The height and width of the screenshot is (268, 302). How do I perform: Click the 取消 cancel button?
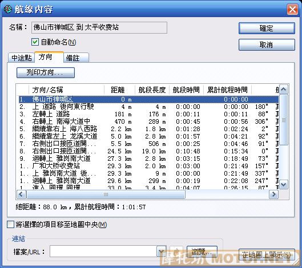[267, 45]
